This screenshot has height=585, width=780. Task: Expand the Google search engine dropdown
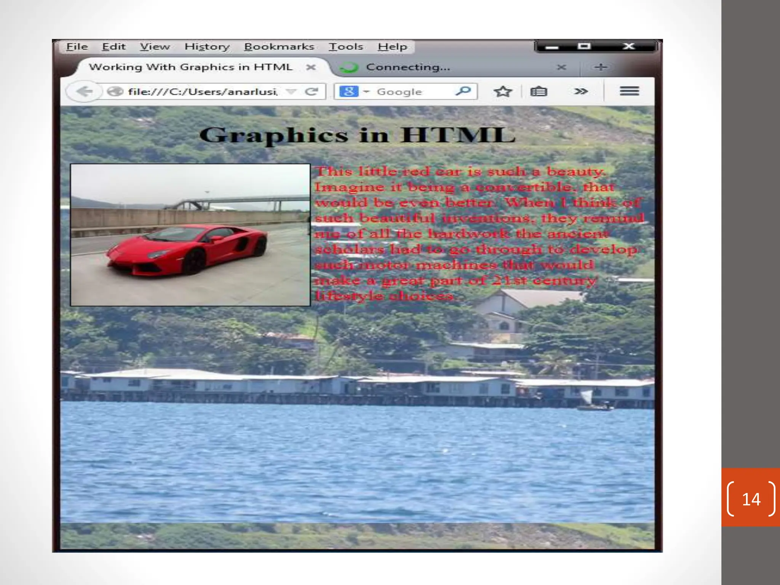(x=366, y=92)
